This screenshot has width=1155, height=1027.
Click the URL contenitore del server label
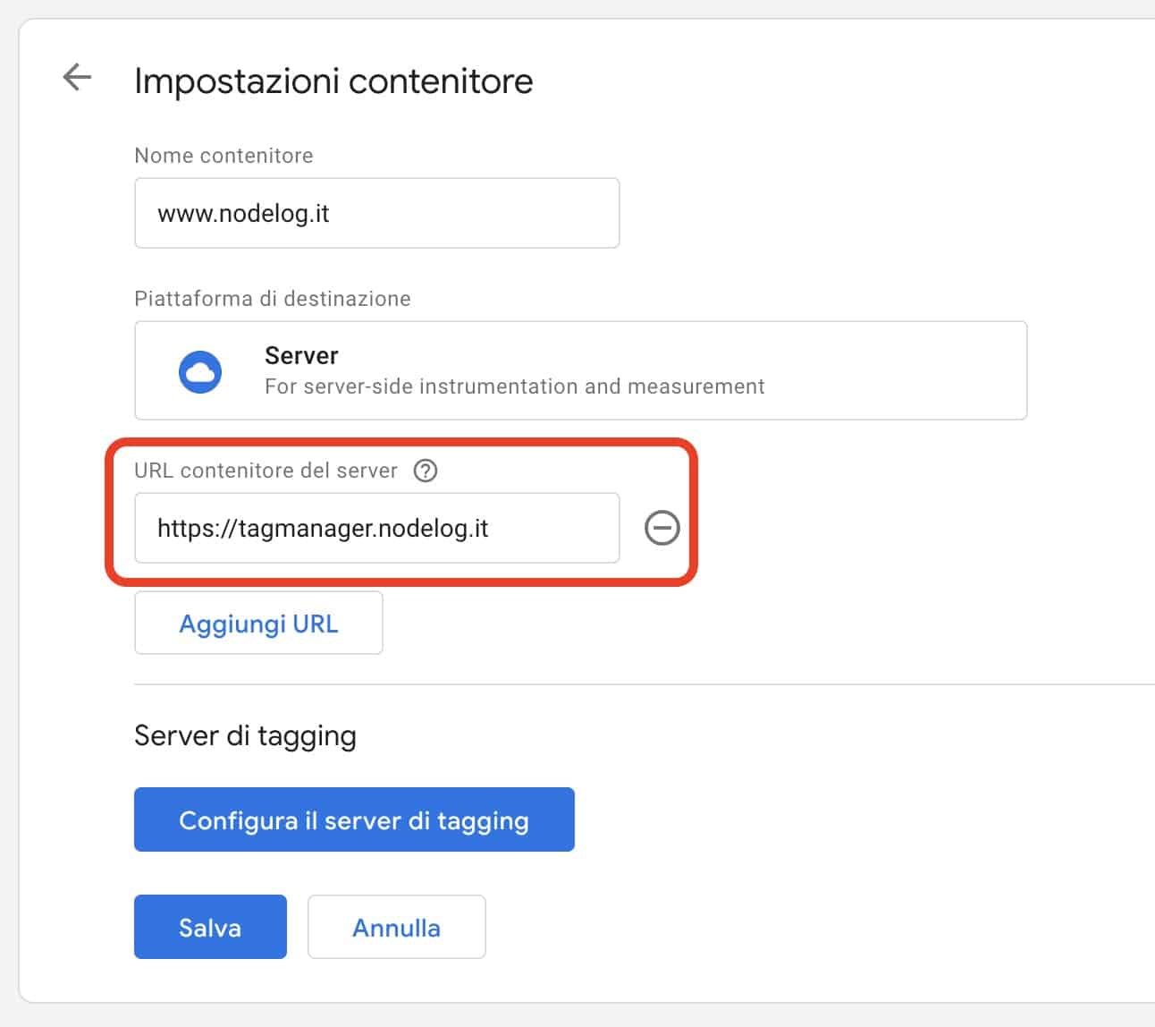click(266, 470)
